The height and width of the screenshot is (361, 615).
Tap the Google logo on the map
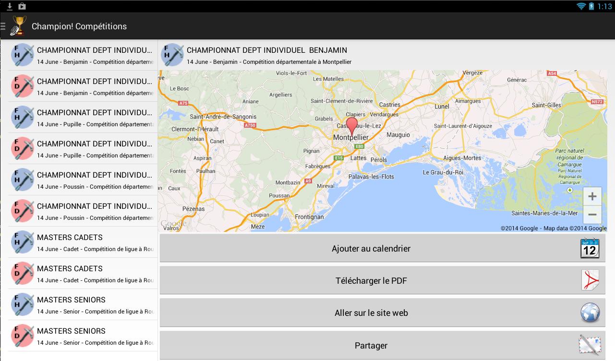[173, 224]
